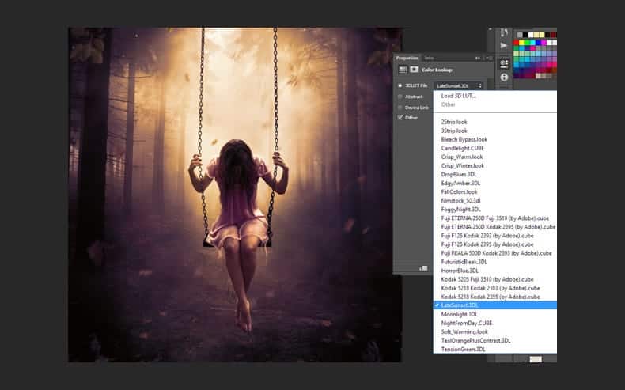
Task: Select the Abstract radio button
Action: tap(400, 97)
